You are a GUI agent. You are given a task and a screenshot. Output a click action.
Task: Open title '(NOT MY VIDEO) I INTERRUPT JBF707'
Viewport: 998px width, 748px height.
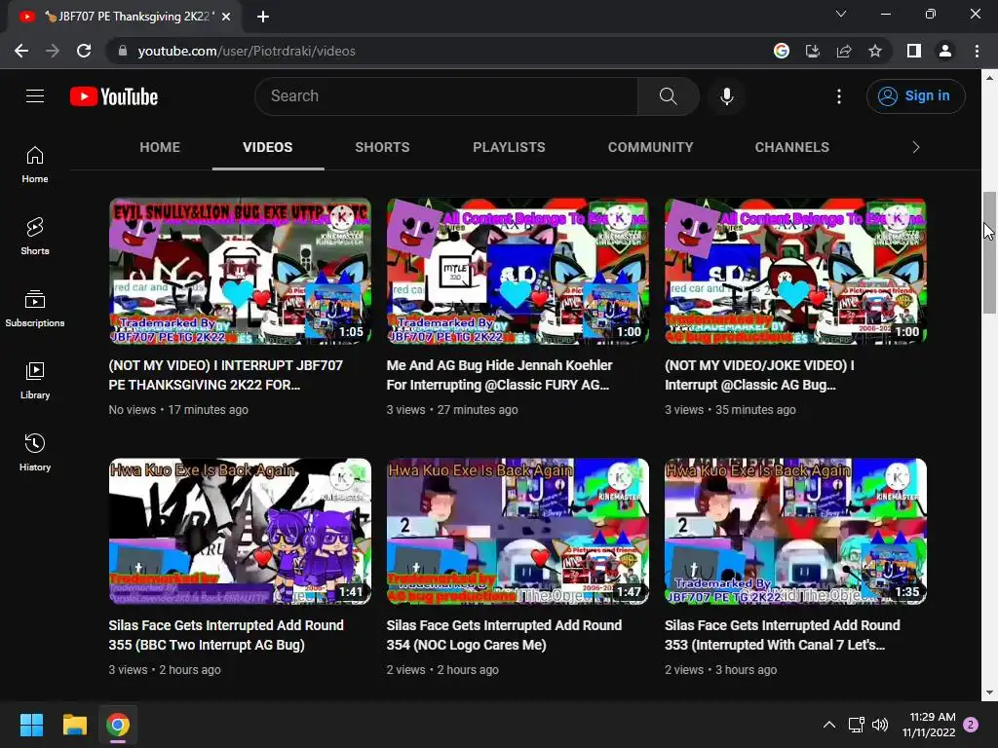226,375
